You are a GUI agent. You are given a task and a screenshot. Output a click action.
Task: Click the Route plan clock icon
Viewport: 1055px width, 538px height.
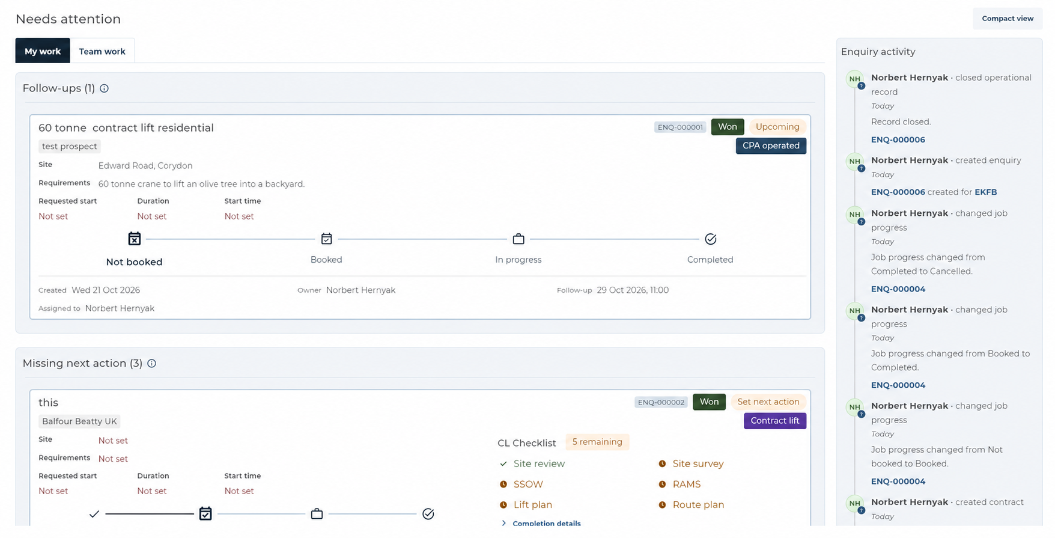coord(662,505)
